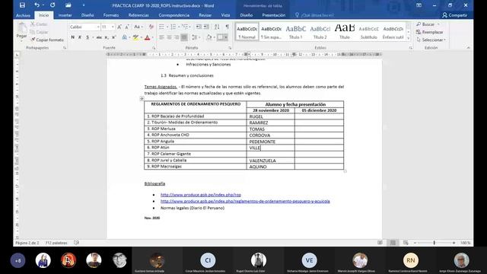Select the VE participant avatar
Screen dimensions: 487x274
[309, 260]
